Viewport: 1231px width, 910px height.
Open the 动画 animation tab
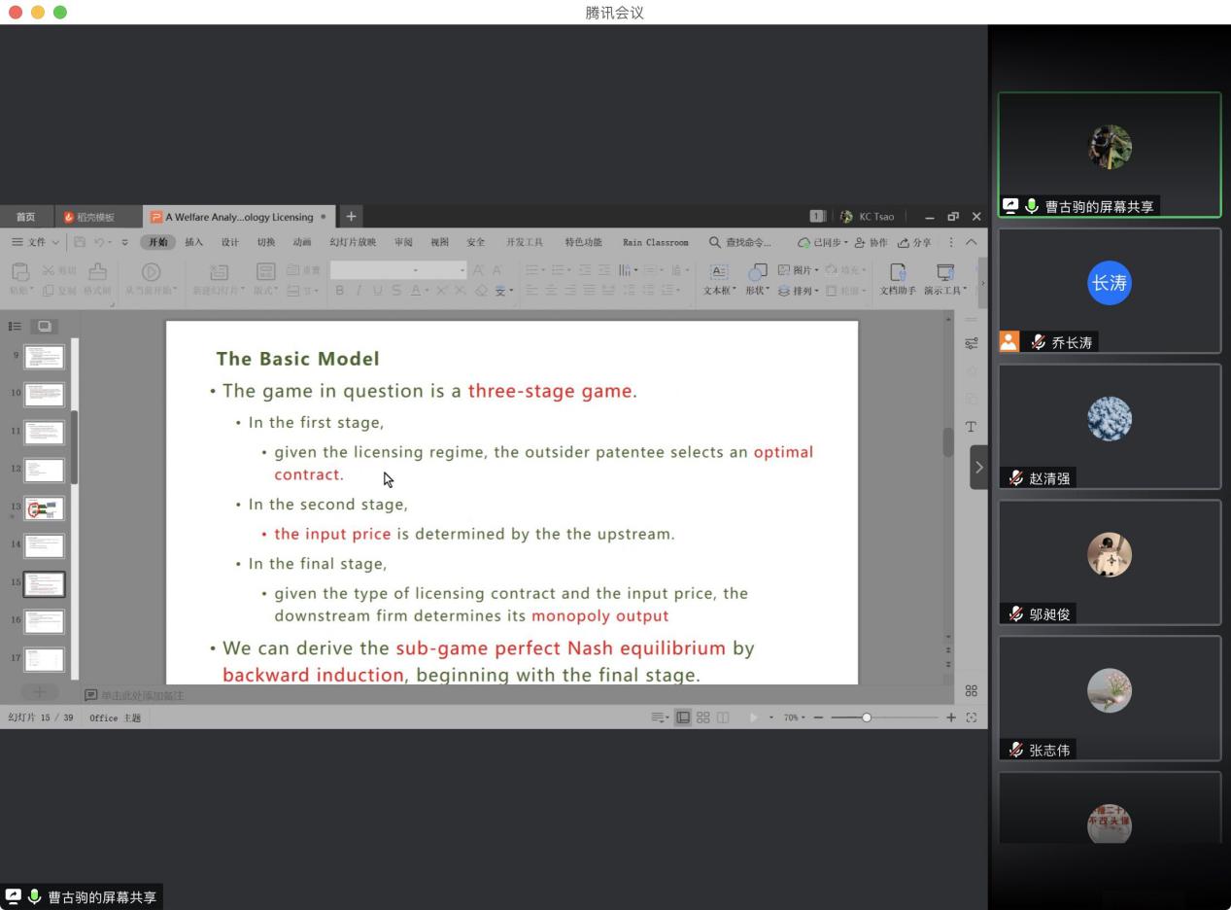302,242
